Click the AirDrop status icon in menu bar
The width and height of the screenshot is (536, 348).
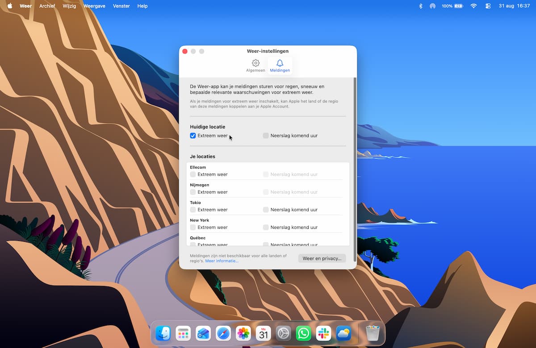pos(432,6)
